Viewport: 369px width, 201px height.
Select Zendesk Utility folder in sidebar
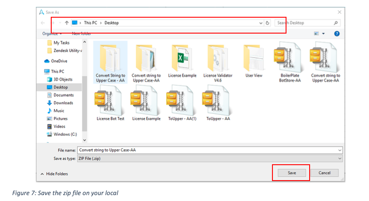coord(64,50)
